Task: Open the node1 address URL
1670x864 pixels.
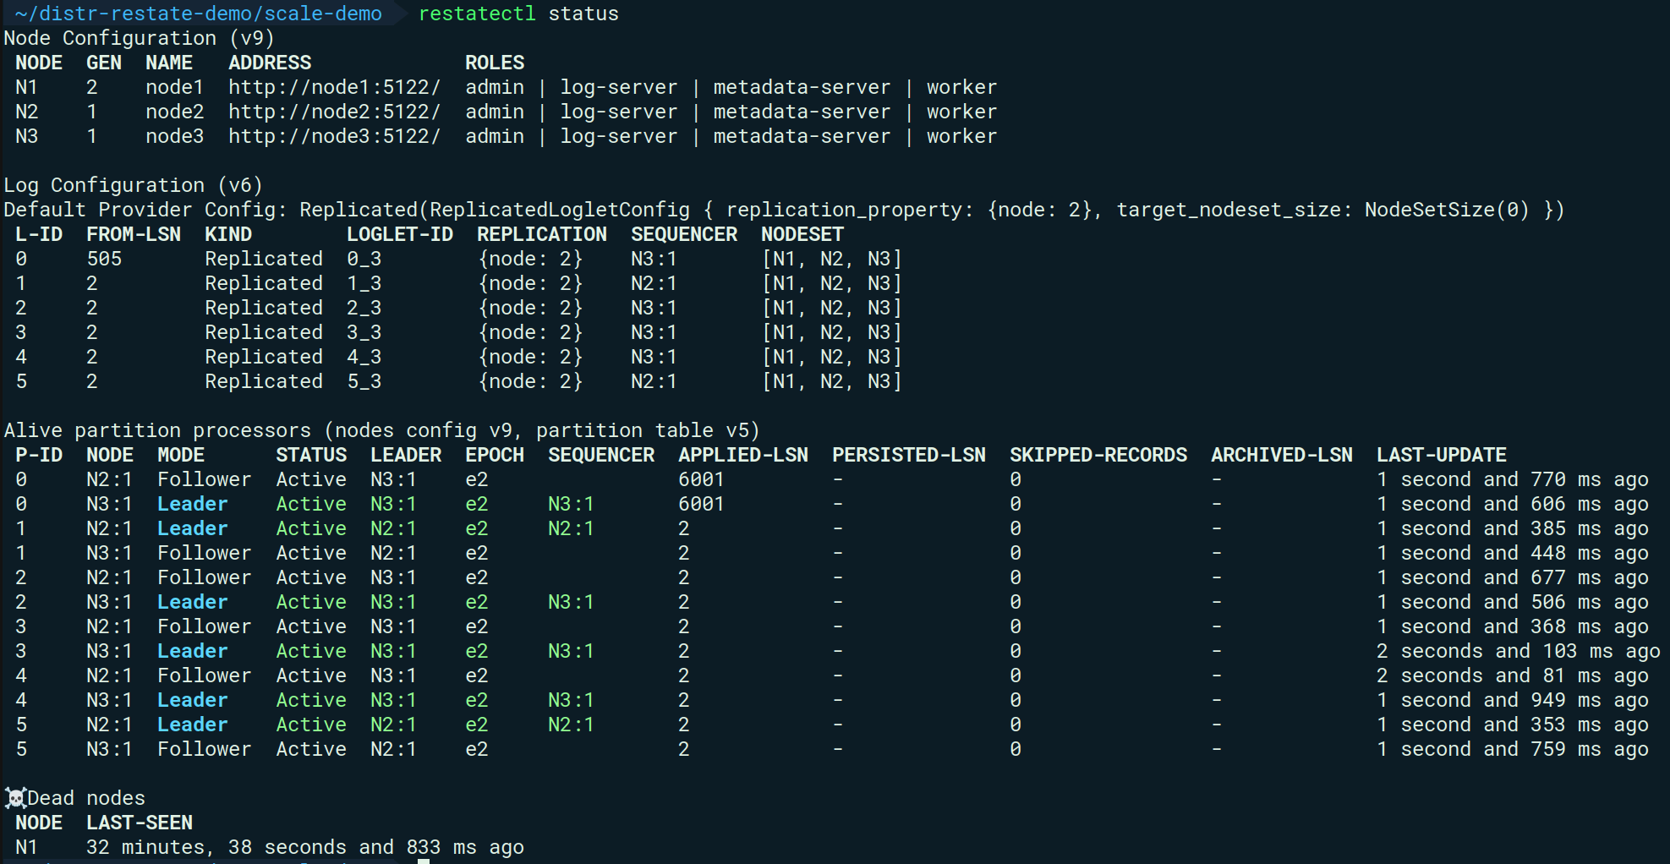Action: point(334,87)
